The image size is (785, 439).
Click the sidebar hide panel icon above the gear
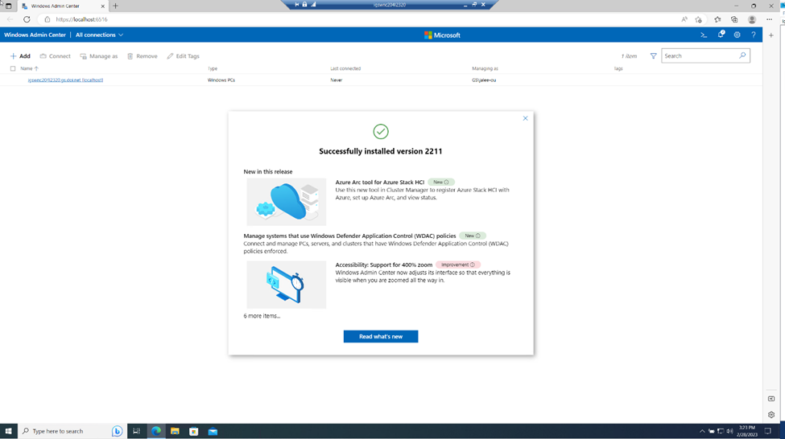(771, 399)
